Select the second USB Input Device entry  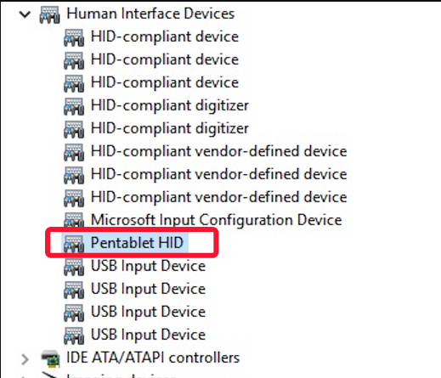pos(148,289)
